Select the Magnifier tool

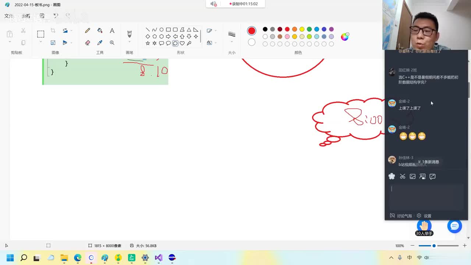[x=112, y=43]
